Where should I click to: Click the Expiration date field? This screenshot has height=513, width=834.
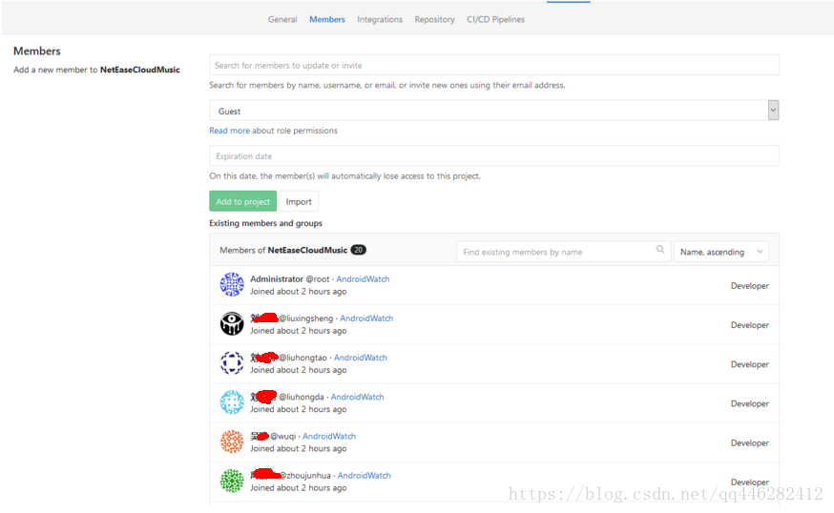pyautogui.click(x=494, y=155)
